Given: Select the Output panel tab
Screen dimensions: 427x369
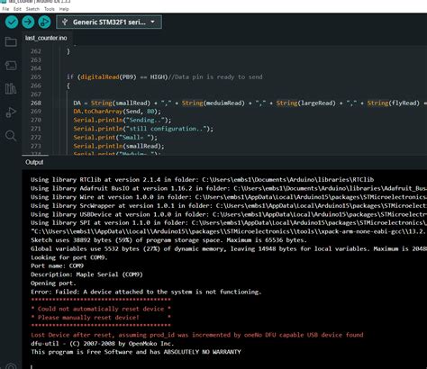Looking at the screenshot, I should tap(34, 162).
